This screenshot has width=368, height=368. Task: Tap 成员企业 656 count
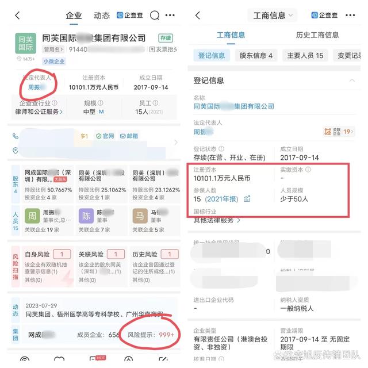point(98,335)
